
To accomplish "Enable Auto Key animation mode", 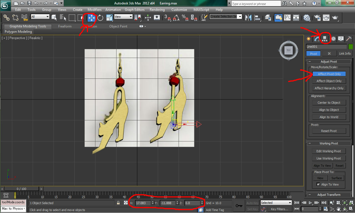I will coord(252,203).
